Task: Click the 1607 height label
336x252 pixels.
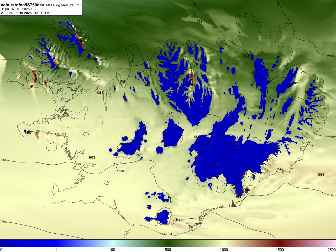Action: pyautogui.click(x=35, y=79)
